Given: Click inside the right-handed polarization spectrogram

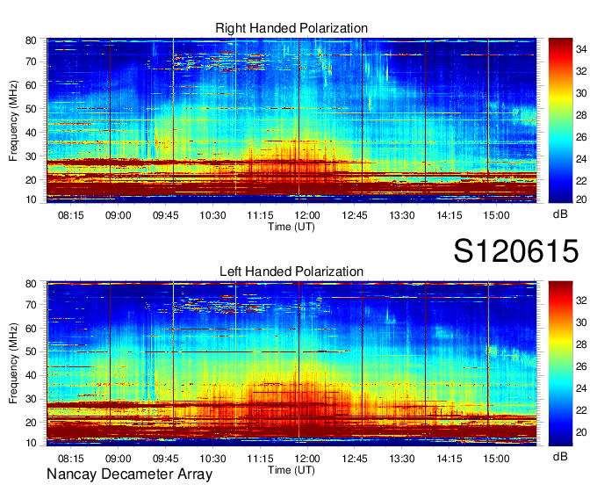Looking at the screenshot, I should coord(291,120).
